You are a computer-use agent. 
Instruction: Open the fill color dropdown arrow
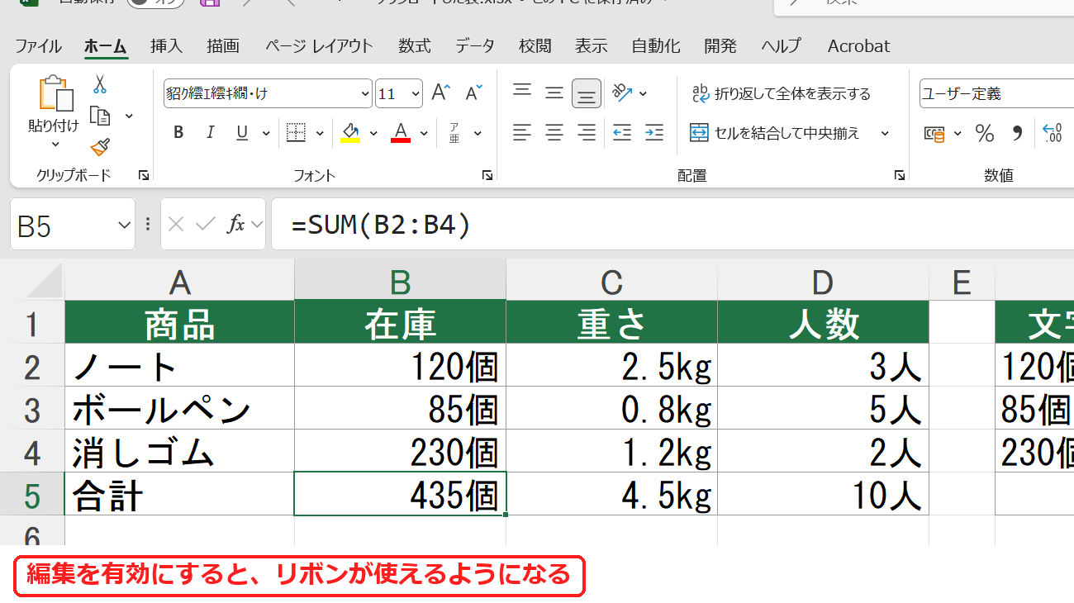coord(373,133)
